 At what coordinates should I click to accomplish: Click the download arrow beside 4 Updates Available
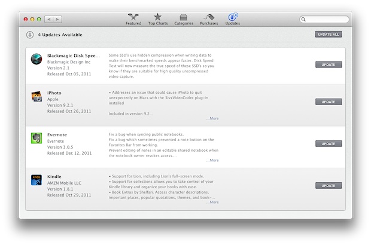tap(30, 35)
